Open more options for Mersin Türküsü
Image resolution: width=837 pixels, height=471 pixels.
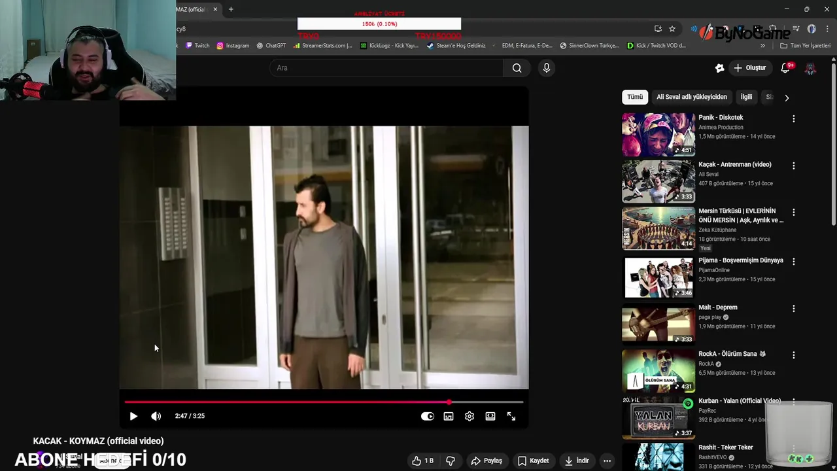[x=794, y=213]
